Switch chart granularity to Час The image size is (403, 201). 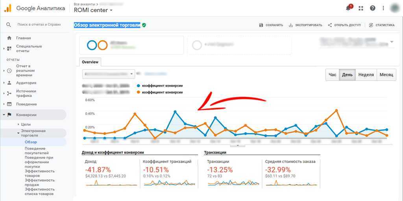(x=333, y=75)
